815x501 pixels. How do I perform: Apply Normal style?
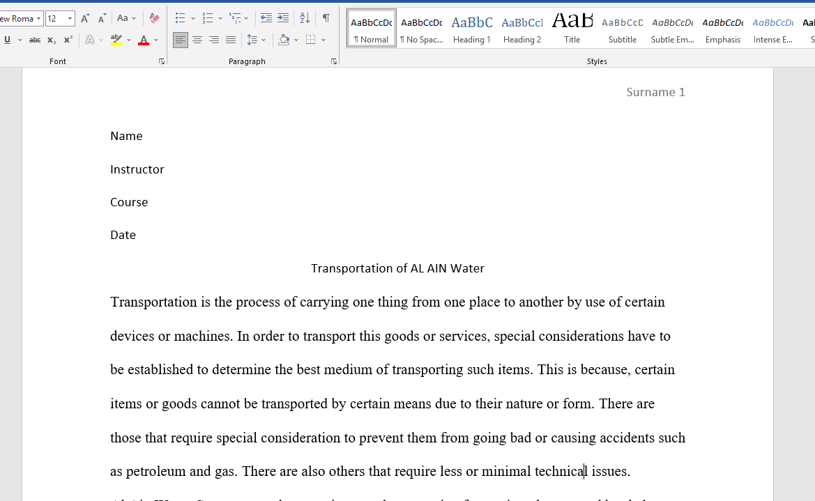371,28
